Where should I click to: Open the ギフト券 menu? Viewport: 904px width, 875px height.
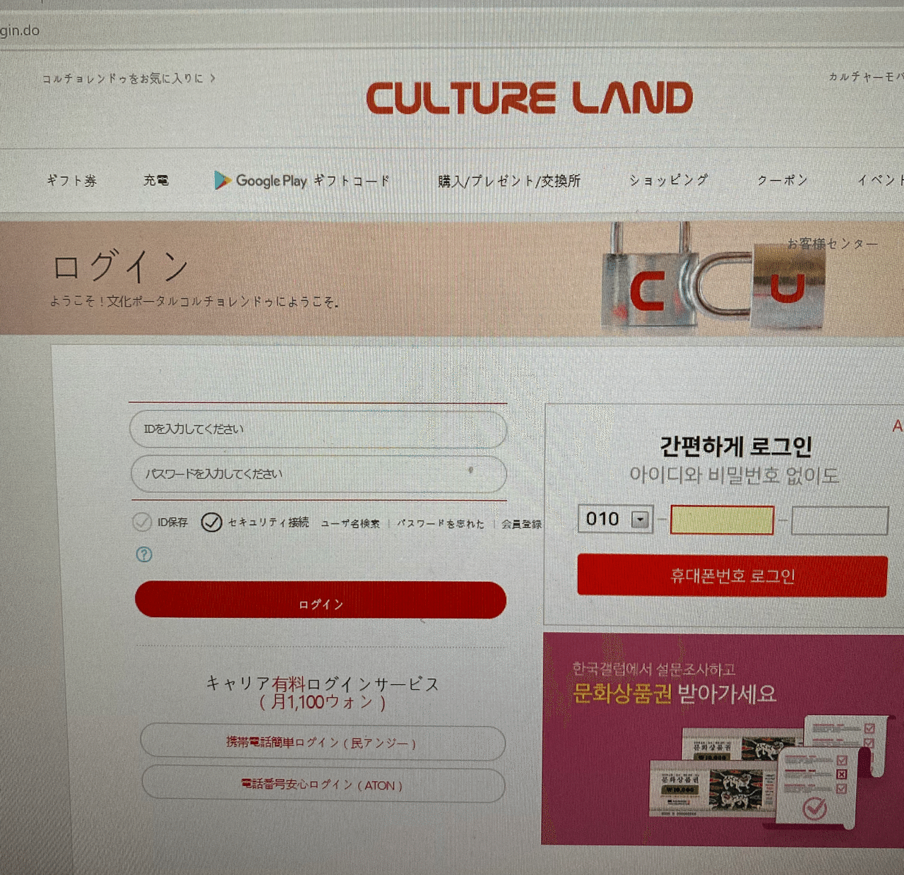72,181
